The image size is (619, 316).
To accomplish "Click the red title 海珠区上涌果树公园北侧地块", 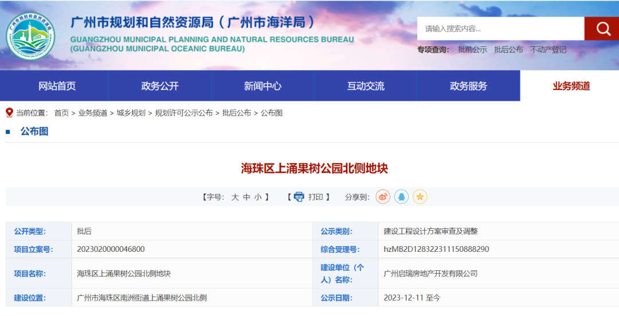I will click(x=314, y=168).
